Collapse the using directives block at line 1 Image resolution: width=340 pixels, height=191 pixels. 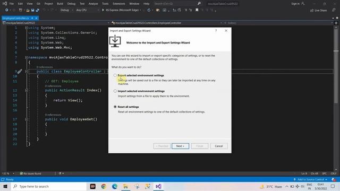click(x=26, y=28)
